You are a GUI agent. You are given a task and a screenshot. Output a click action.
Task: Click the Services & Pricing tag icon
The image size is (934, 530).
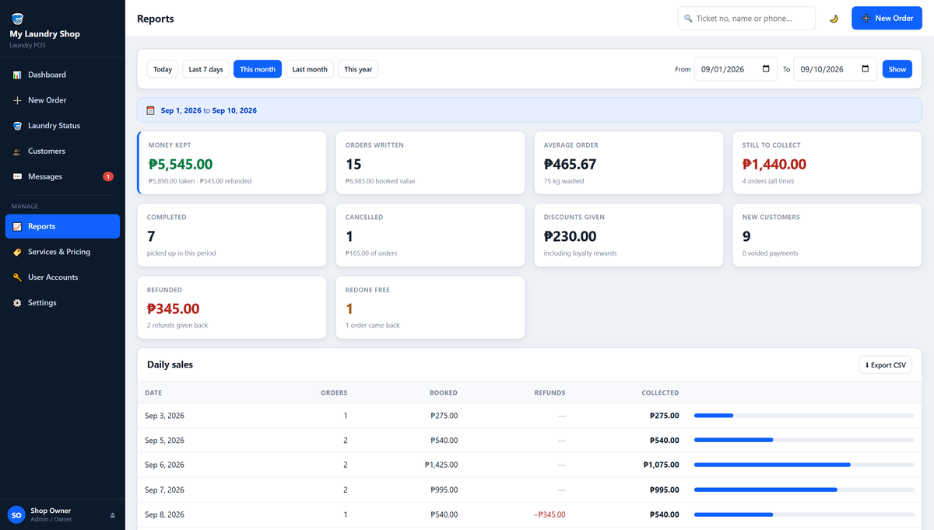(x=17, y=252)
